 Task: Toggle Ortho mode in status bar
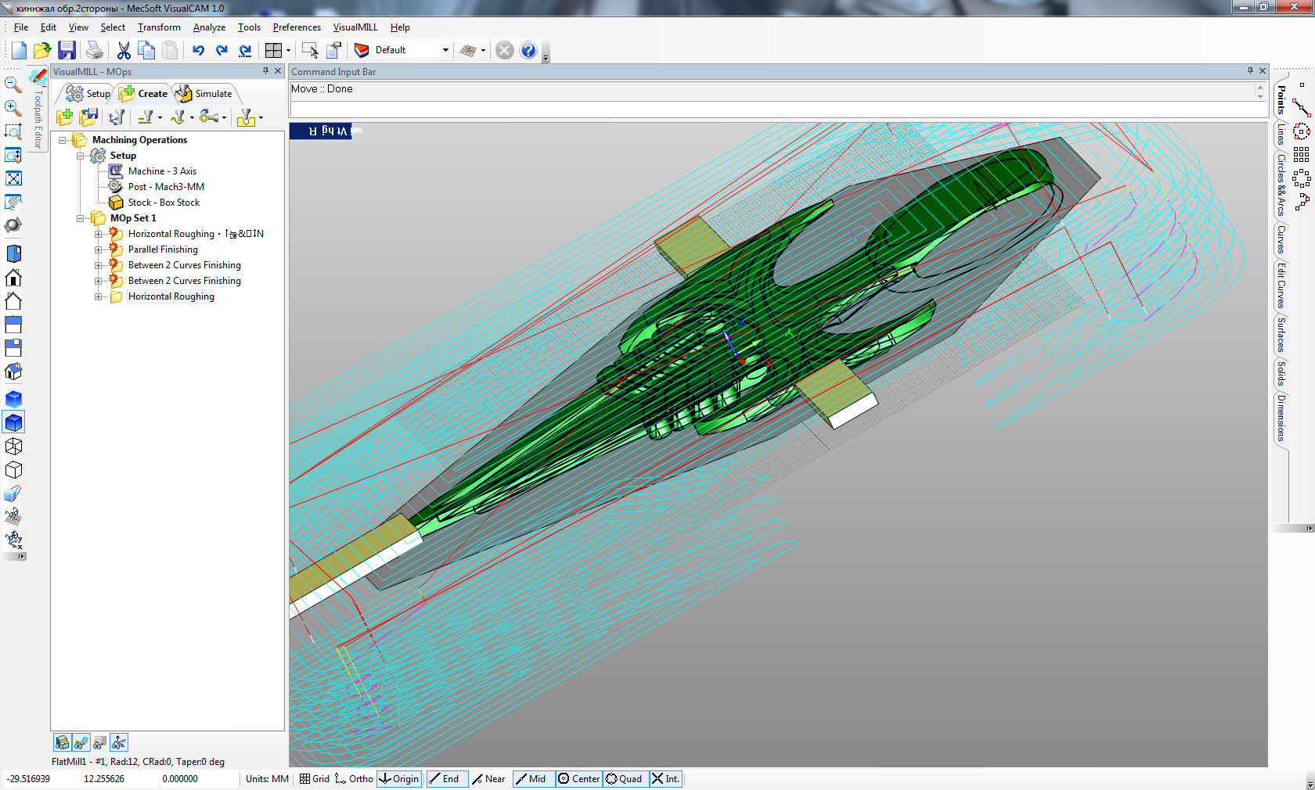pos(355,779)
